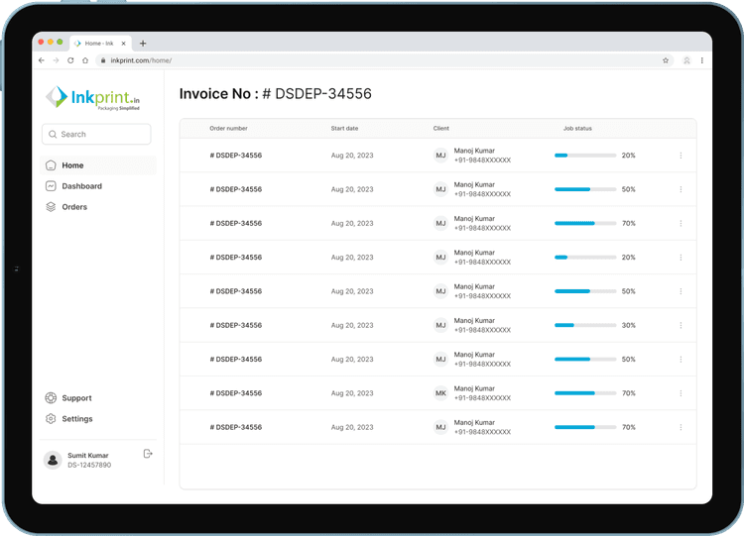
Task: Bookmark page with browser star icon
Action: [x=666, y=60]
